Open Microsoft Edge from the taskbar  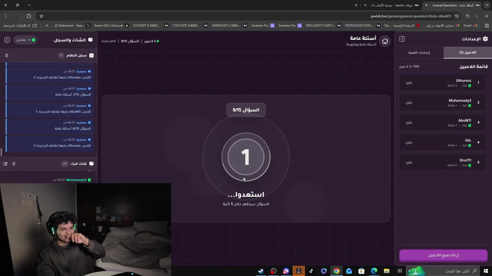374,271
